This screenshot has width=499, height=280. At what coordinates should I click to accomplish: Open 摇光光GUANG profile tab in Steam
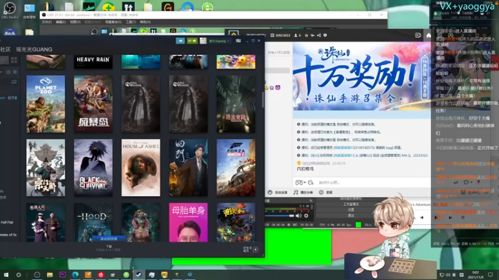34,50
